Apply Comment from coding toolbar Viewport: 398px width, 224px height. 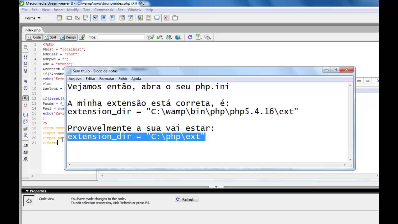click(25, 115)
